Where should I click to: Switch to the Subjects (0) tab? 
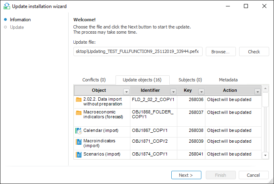coord(190,80)
